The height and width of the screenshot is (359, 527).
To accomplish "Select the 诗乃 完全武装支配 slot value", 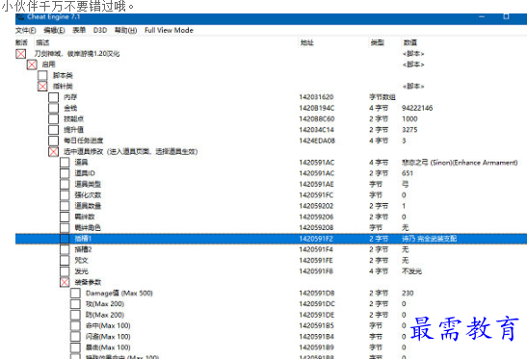I will click(429, 239).
